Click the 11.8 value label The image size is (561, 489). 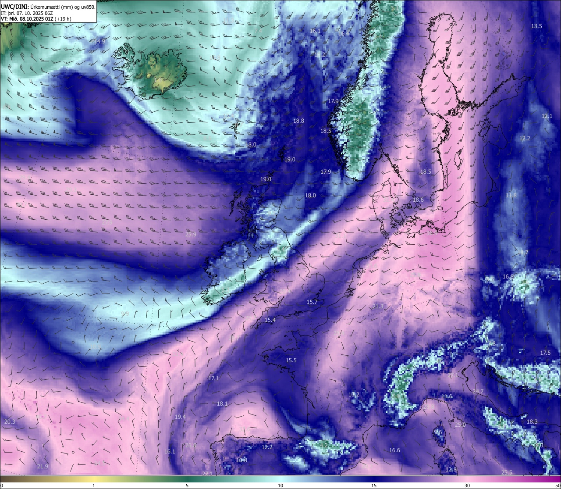click(511, 196)
